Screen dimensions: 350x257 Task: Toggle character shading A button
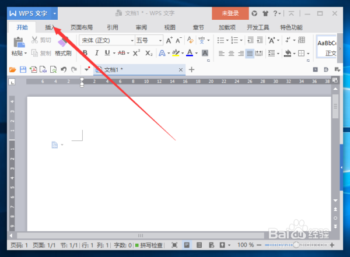tap(205, 53)
